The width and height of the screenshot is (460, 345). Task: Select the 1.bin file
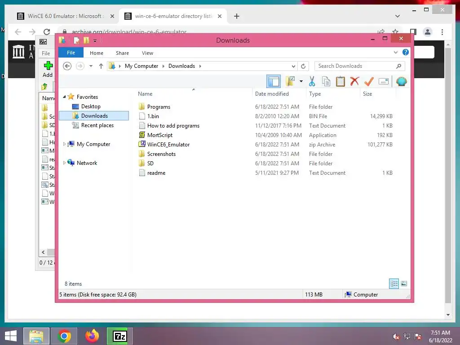coord(153,116)
